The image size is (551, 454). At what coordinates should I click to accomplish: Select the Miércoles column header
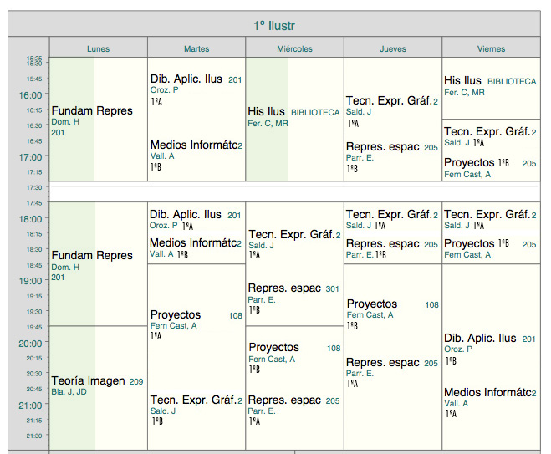[x=294, y=48]
